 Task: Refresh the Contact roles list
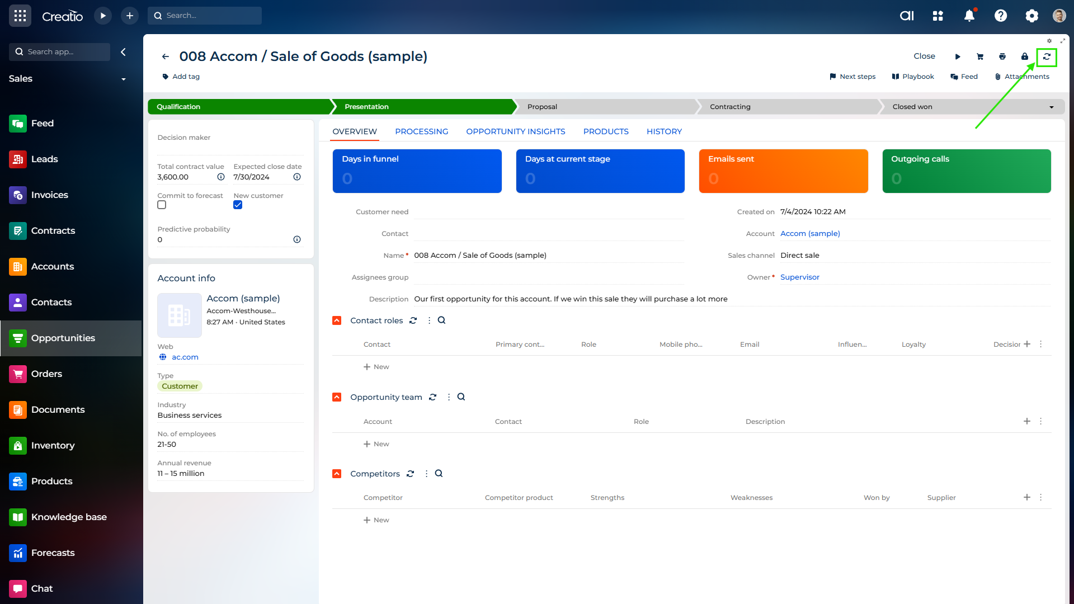[x=413, y=320]
